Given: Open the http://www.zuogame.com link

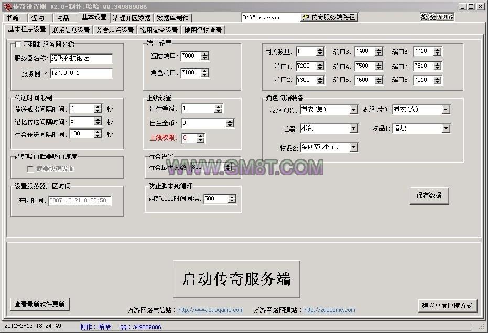Looking at the screenshot, I should point(211,310).
